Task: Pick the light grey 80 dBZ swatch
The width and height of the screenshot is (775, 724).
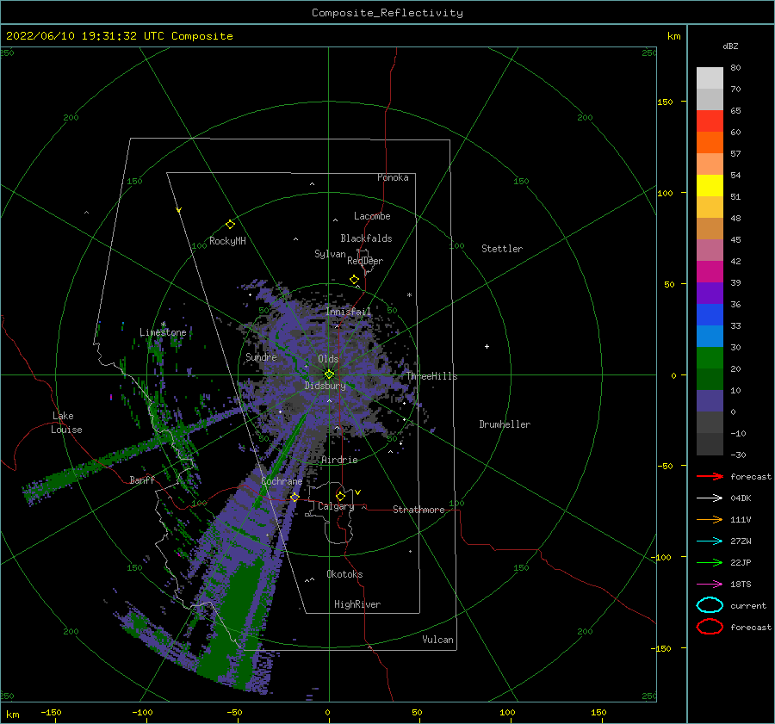Action: tap(710, 78)
